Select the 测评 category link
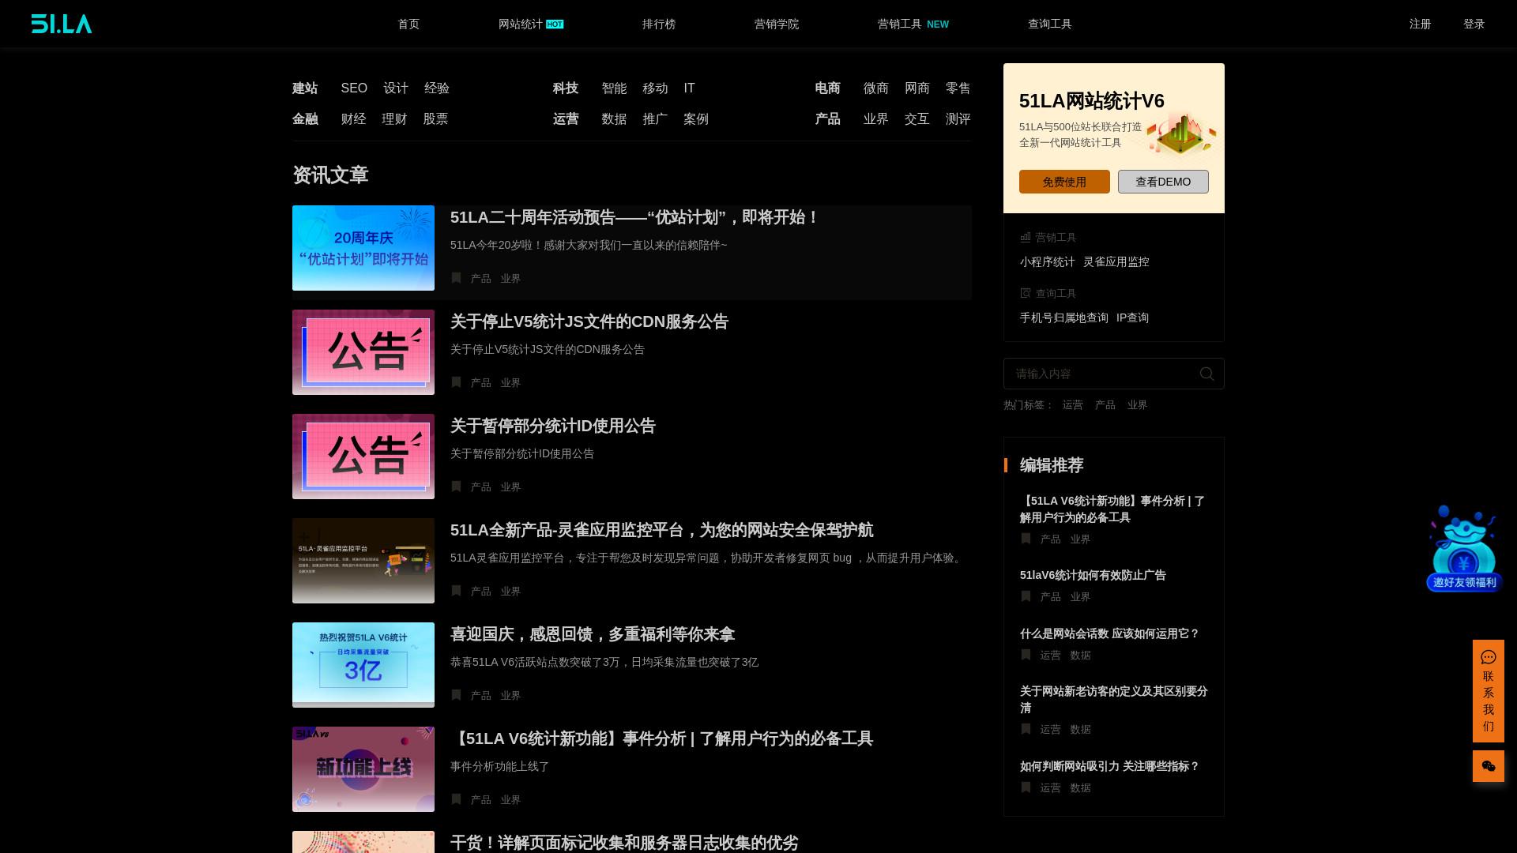 [x=958, y=119]
